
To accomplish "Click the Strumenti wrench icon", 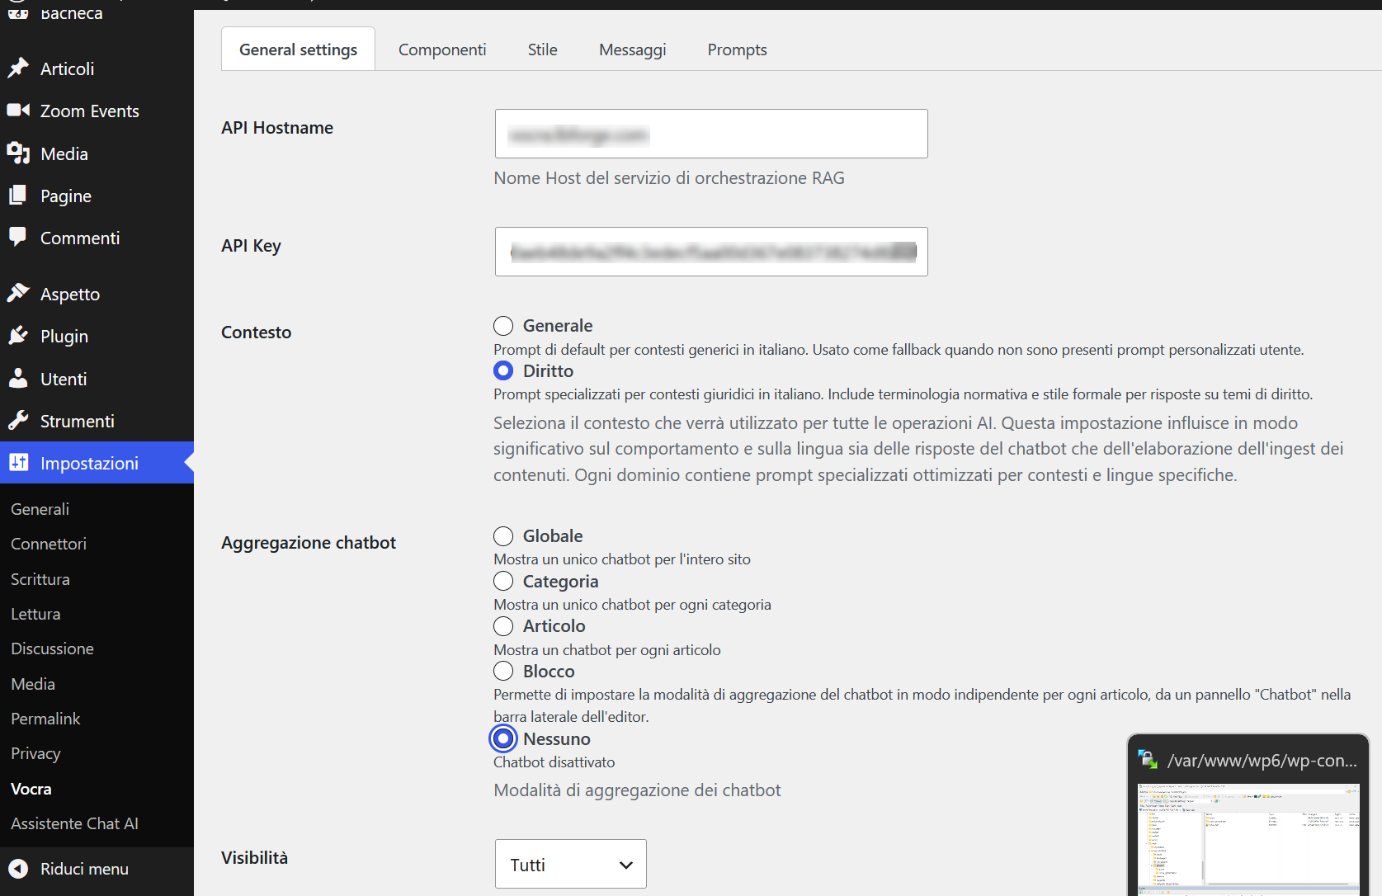I will point(18,421).
